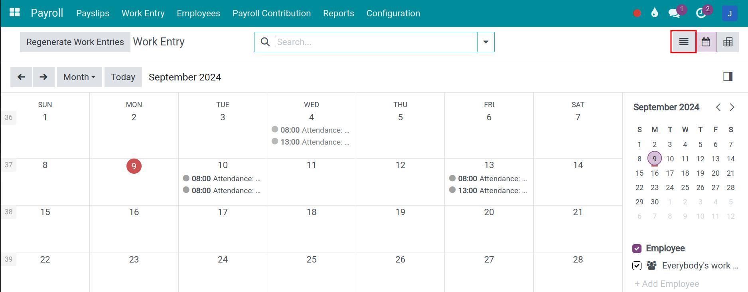Show next month in mini calendar
The height and width of the screenshot is (292, 748).
732,107
